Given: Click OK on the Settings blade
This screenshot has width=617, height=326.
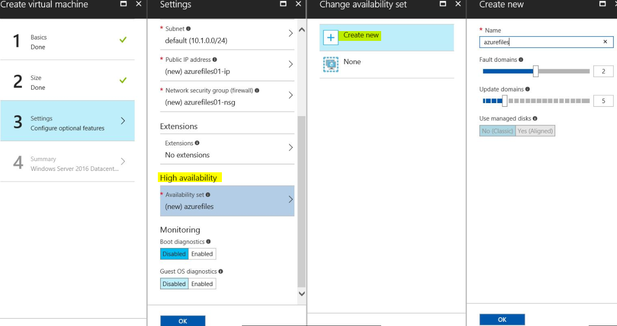Looking at the screenshot, I should click(182, 321).
